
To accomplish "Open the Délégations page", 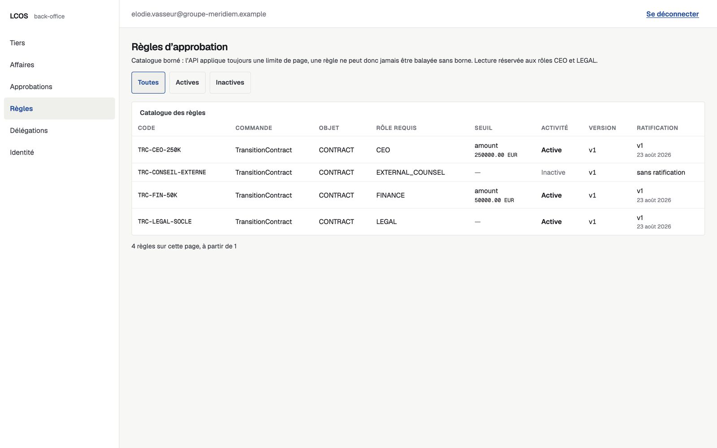I will point(59,130).
